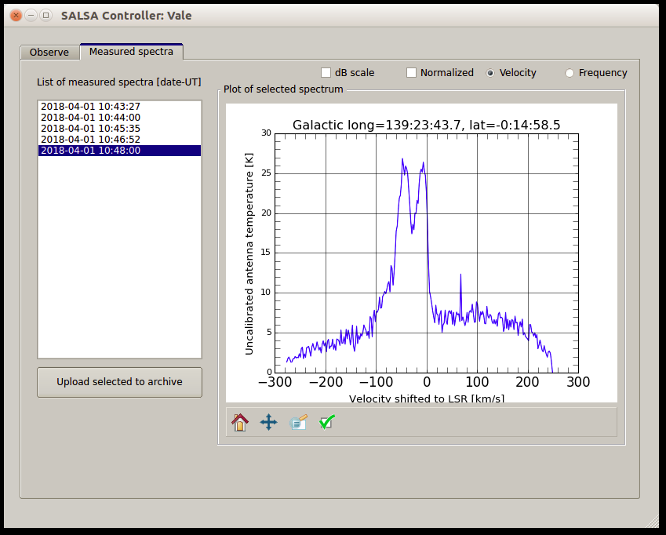666x535 pixels.
Task: Select spectrum 2018-04-01 10:44:00
Action: pos(119,117)
